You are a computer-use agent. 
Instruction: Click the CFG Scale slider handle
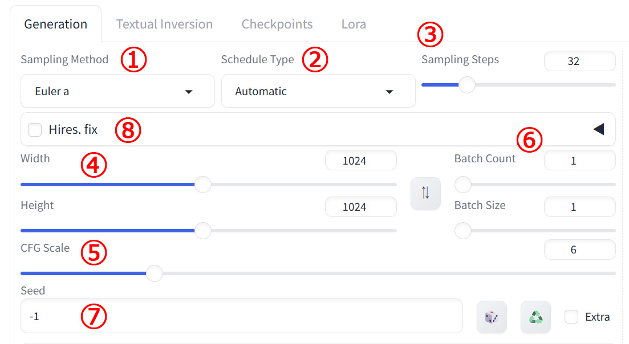click(154, 273)
